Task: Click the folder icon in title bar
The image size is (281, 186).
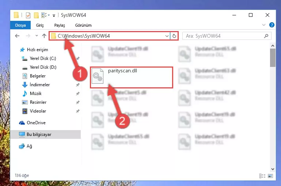Action: click(16, 15)
